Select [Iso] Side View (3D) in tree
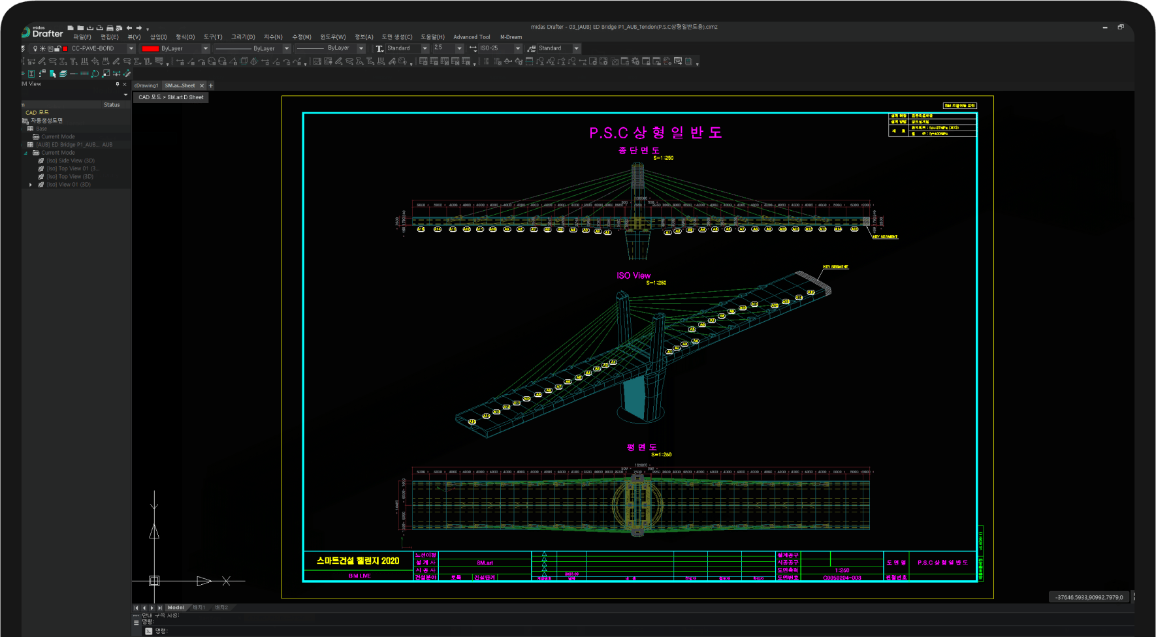This screenshot has height=637, width=1156. coord(71,161)
